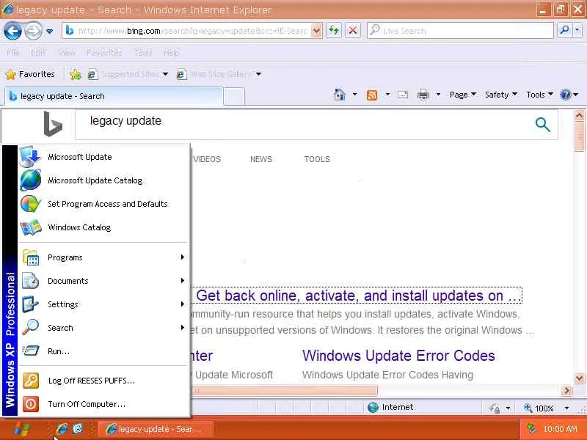Click the Read Mail icon
This screenshot has height=440, width=587.
point(403,95)
